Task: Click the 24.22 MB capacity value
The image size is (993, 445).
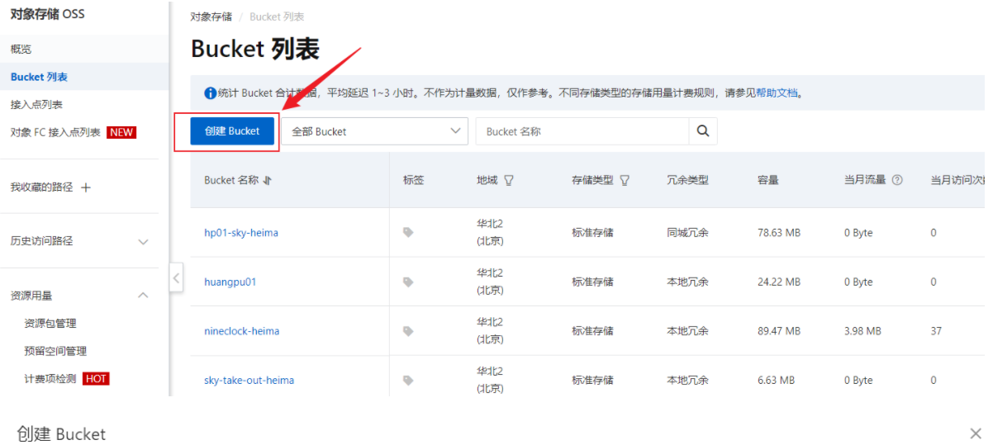Action: click(779, 282)
